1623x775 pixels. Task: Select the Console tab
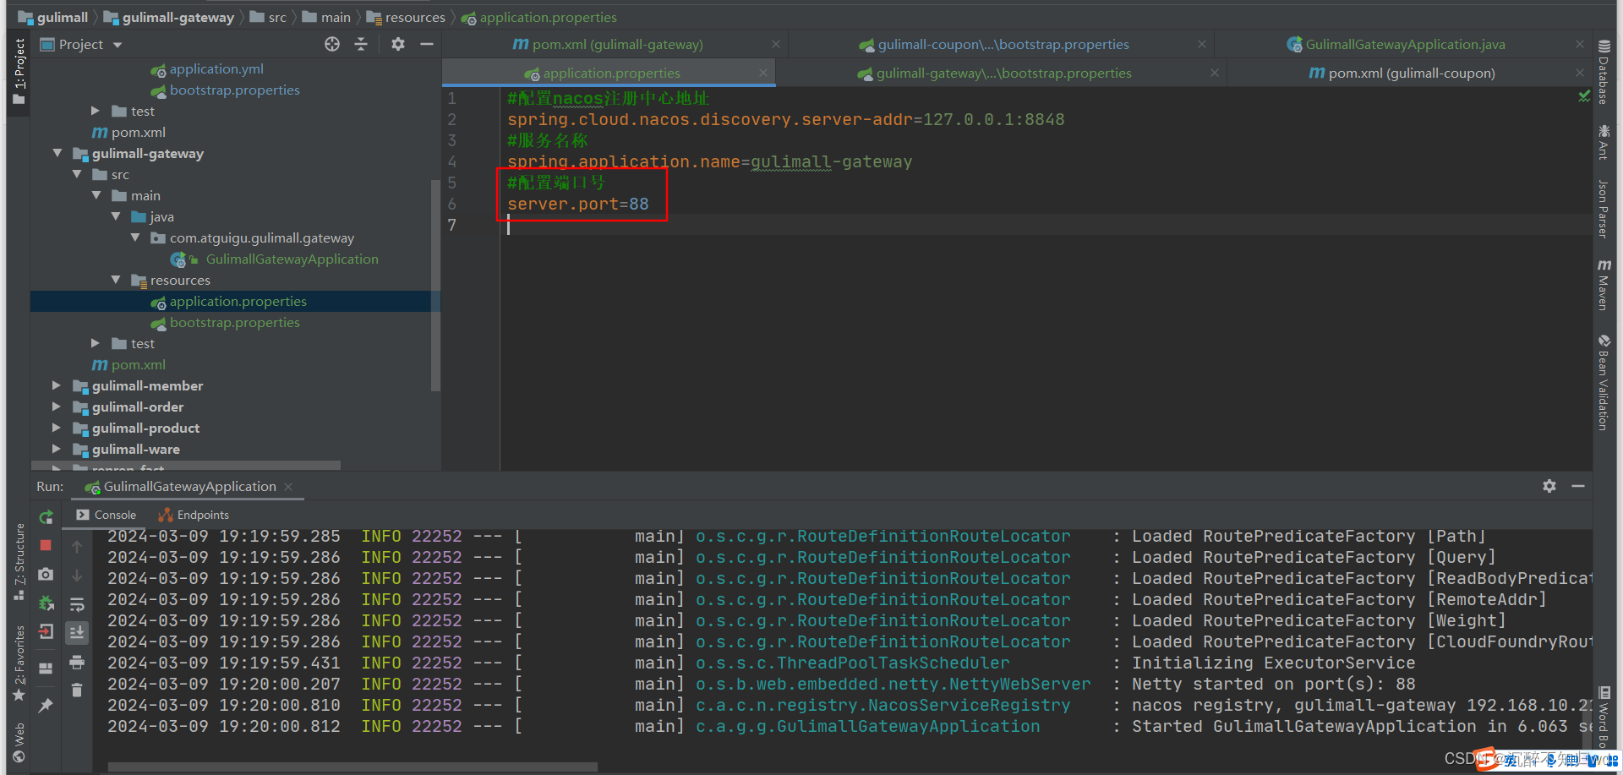click(106, 515)
